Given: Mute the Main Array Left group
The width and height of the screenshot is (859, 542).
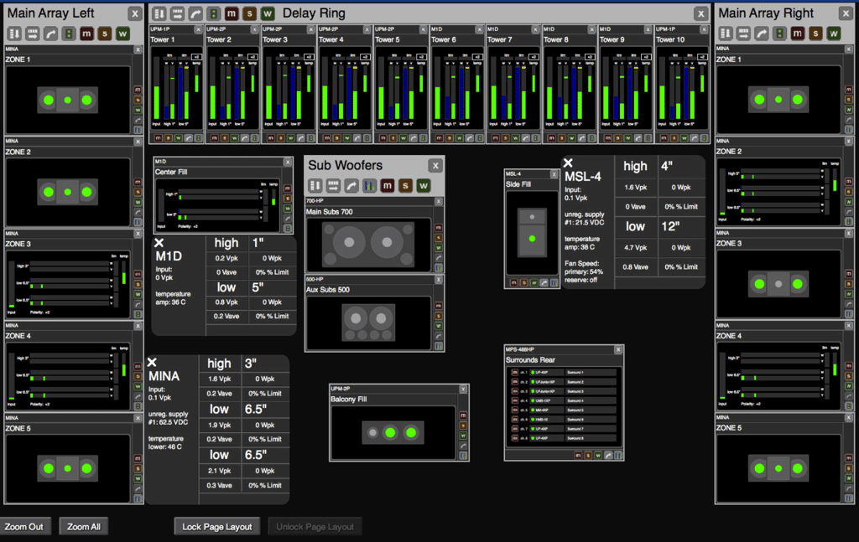Looking at the screenshot, I should tap(86, 34).
